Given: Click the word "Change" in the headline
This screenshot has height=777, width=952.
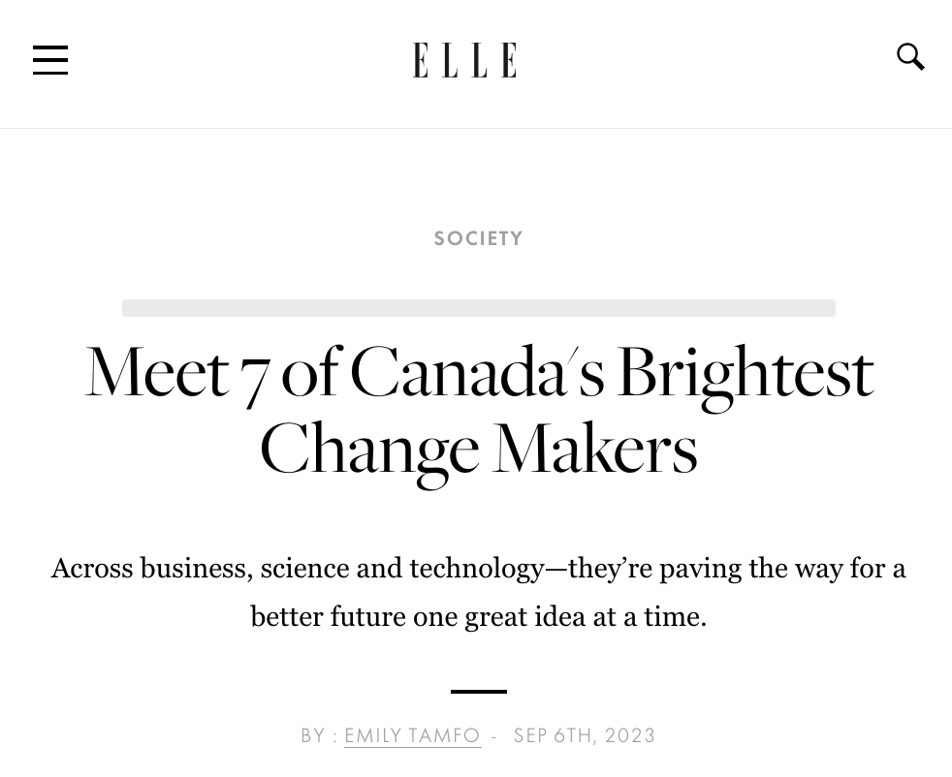Looking at the screenshot, I should [x=368, y=451].
